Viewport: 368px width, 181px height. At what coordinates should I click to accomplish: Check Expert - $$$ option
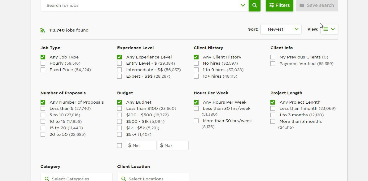[x=120, y=76]
